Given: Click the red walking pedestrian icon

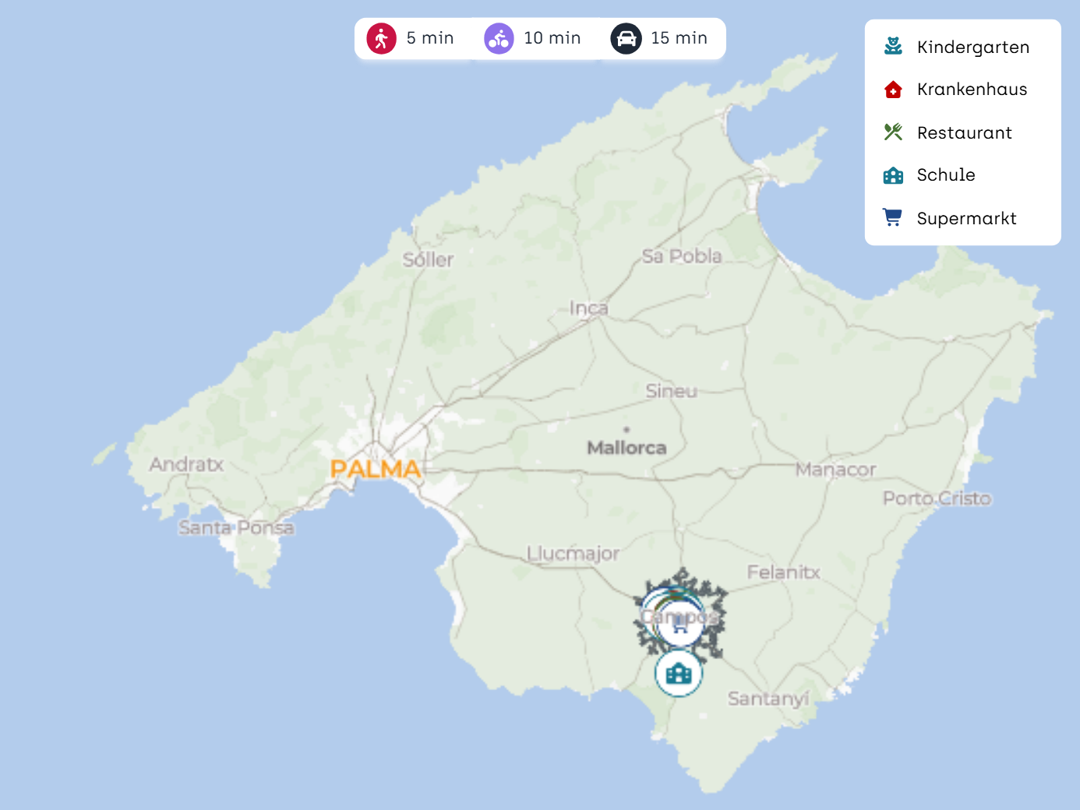Looking at the screenshot, I should pyautogui.click(x=382, y=38).
